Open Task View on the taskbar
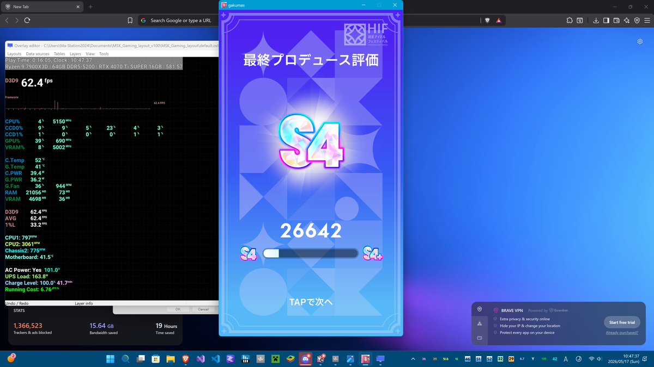654x367 pixels. 141,359
